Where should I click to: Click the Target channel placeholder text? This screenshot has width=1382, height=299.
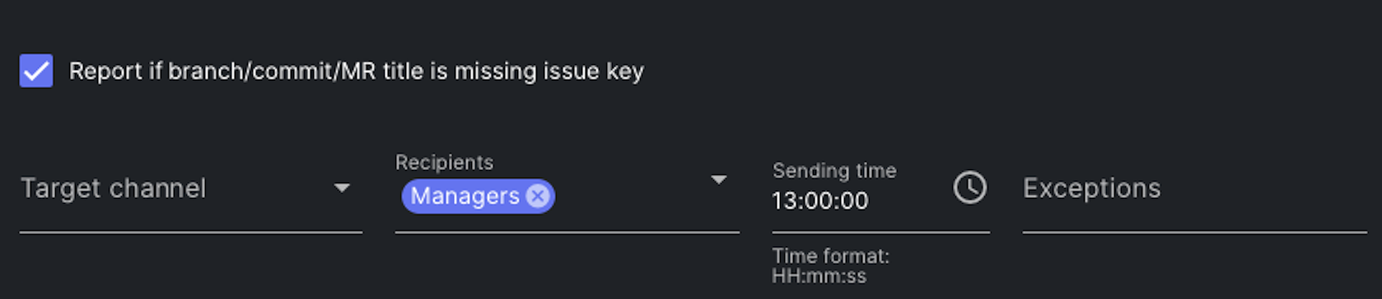[x=114, y=189]
